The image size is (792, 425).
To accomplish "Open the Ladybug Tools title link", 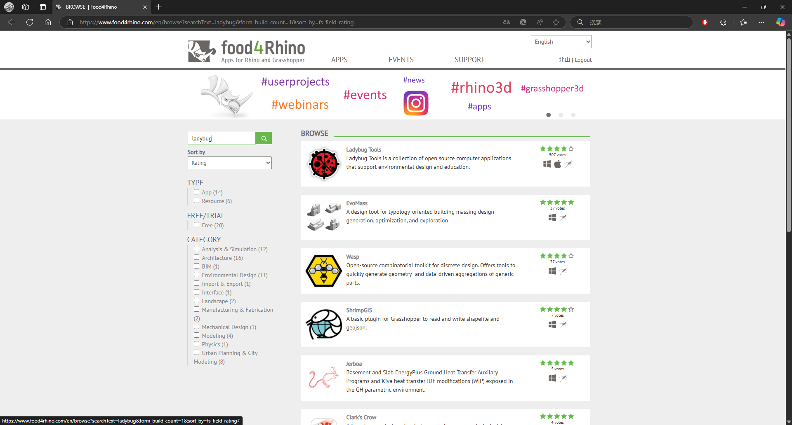I will click(x=364, y=150).
